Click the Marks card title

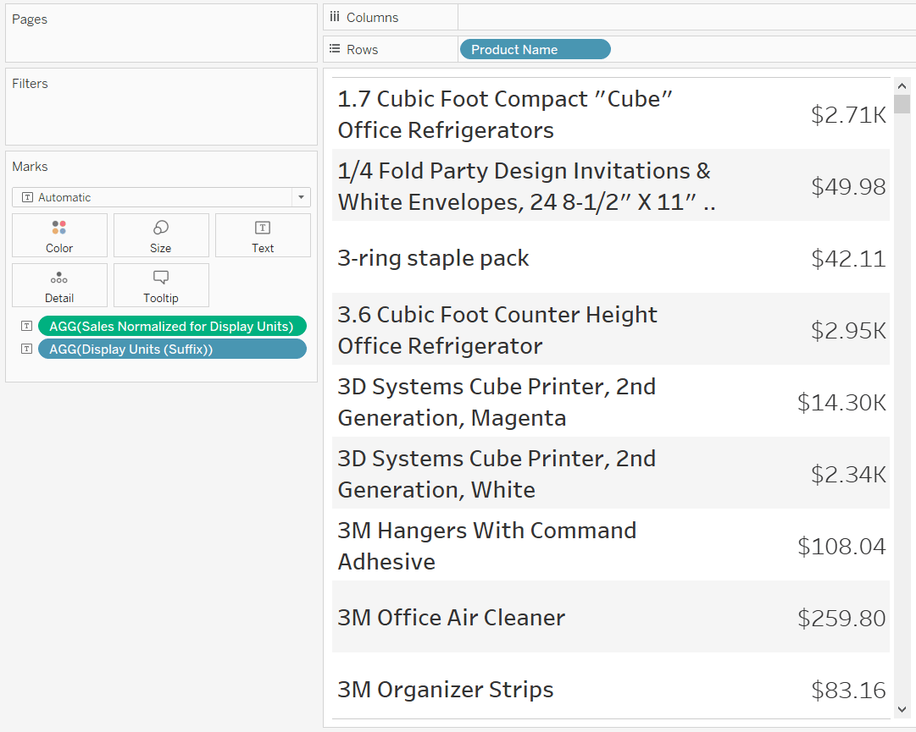tap(30, 166)
